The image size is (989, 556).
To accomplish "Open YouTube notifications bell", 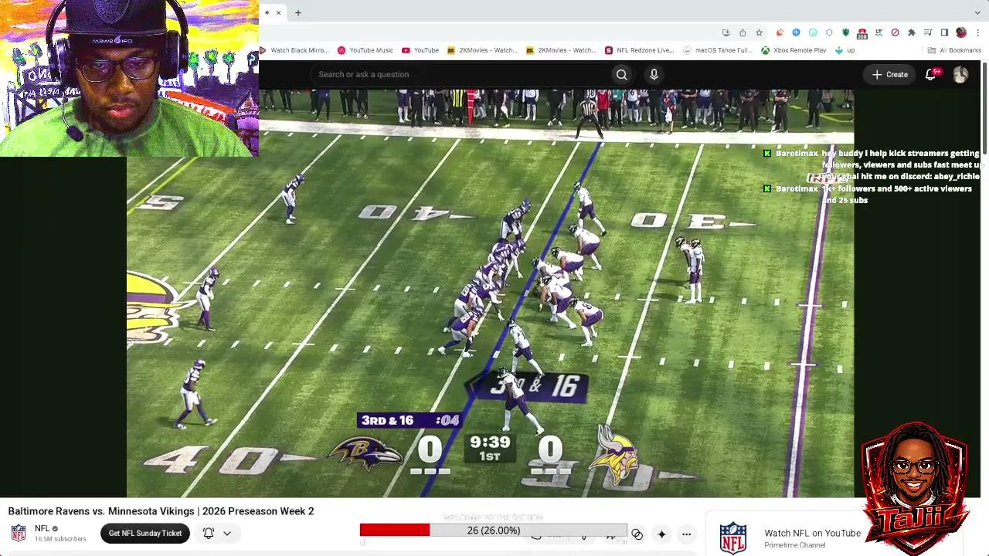I will pyautogui.click(x=931, y=74).
